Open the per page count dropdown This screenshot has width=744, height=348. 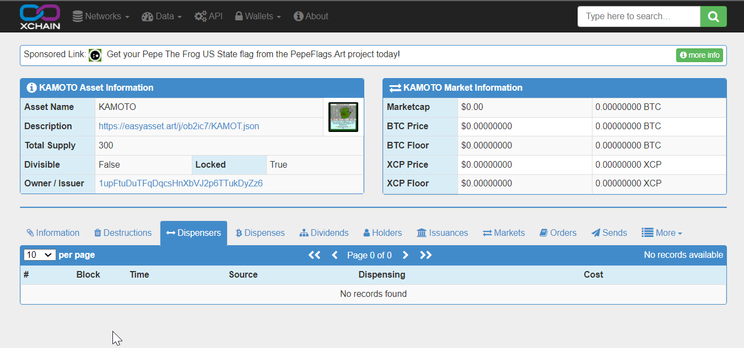40,255
